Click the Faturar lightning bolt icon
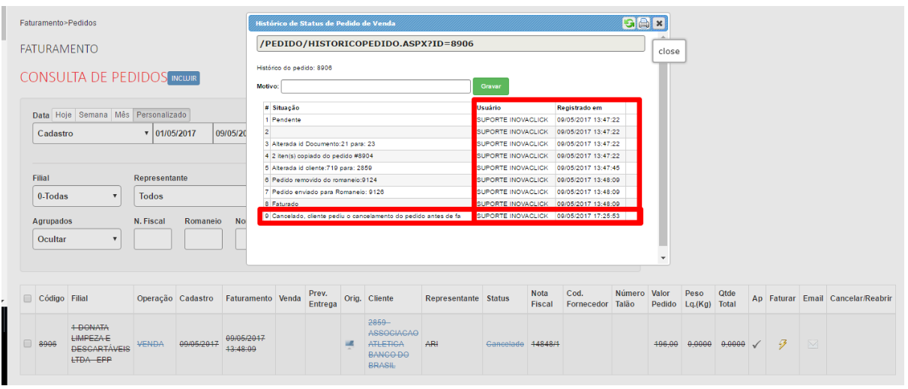The height and width of the screenshot is (389, 908). point(782,344)
